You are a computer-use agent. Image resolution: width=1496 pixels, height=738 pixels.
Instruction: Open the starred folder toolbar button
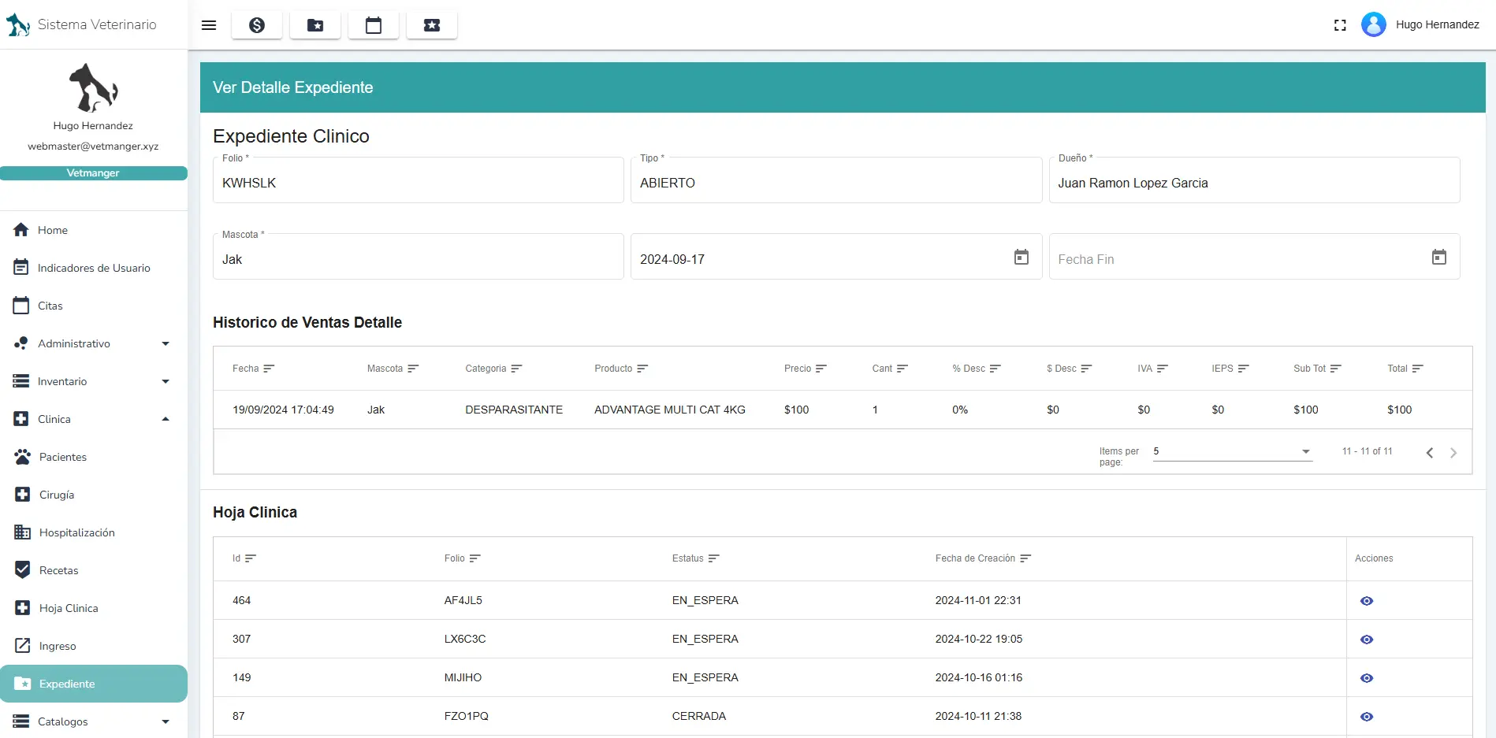pyautogui.click(x=315, y=25)
